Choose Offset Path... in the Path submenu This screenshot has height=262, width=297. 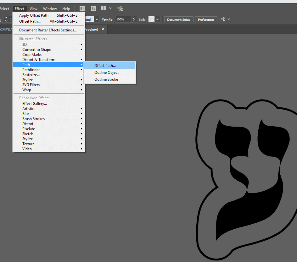(x=105, y=66)
